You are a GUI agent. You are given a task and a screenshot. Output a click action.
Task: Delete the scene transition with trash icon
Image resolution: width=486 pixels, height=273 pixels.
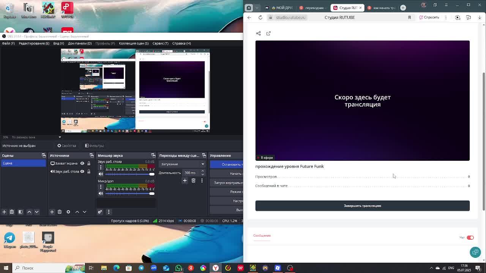(x=193, y=181)
